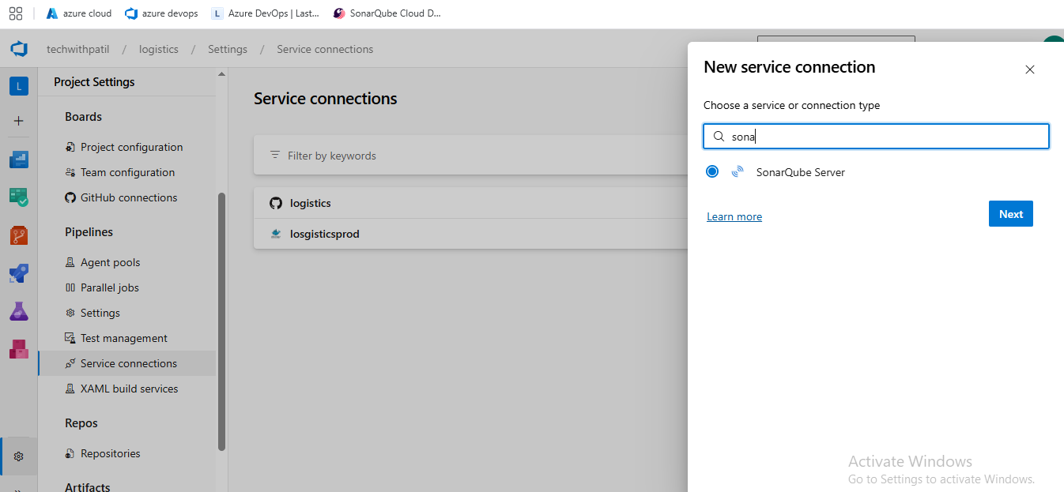This screenshot has height=492, width=1064.
Task: Click the project settings gear icon
Action: coord(19,456)
